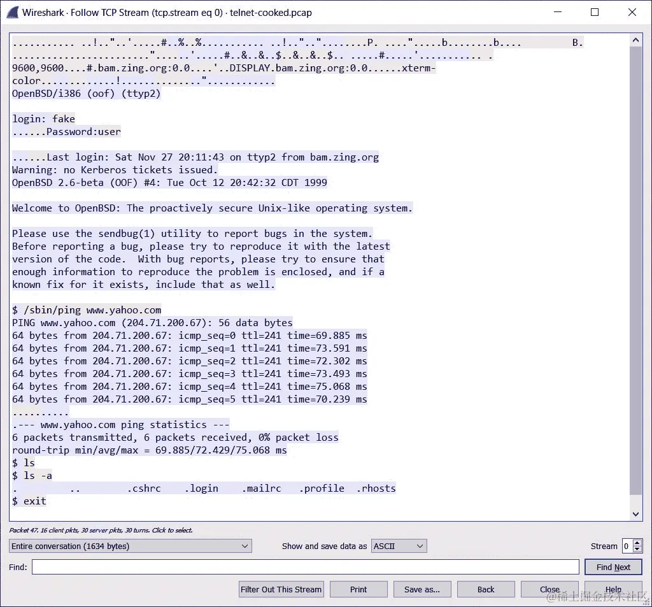This screenshot has width=652, height=607.
Task: Click the '.login' file name
Action: (201, 489)
